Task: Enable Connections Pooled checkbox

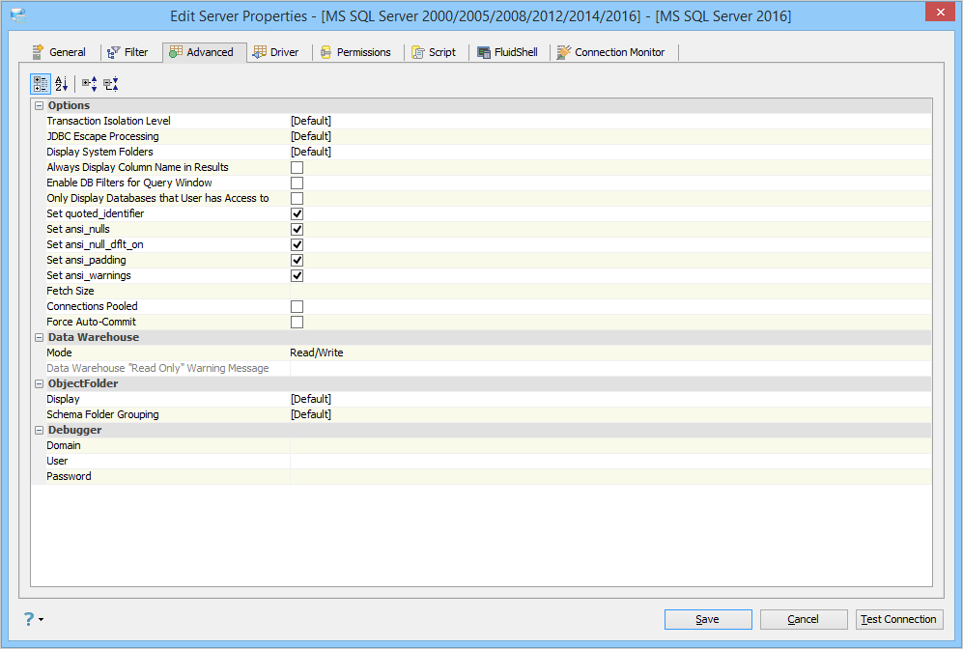Action: [x=297, y=306]
